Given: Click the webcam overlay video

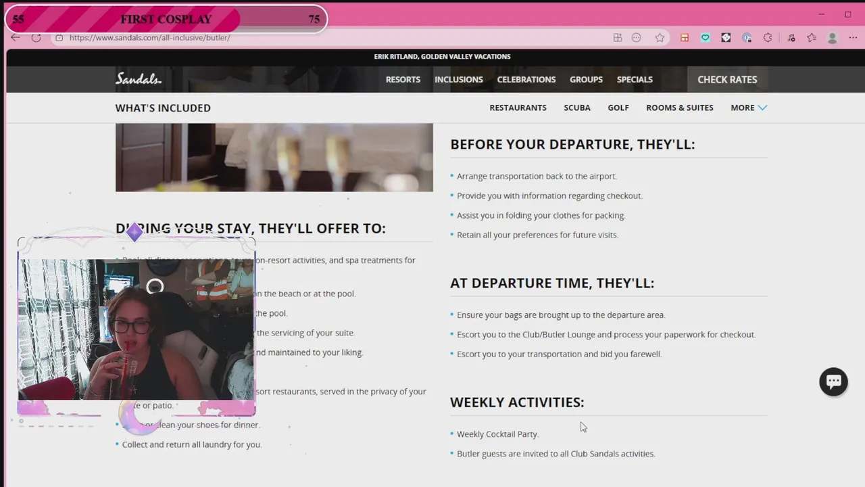Looking at the screenshot, I should (137, 329).
